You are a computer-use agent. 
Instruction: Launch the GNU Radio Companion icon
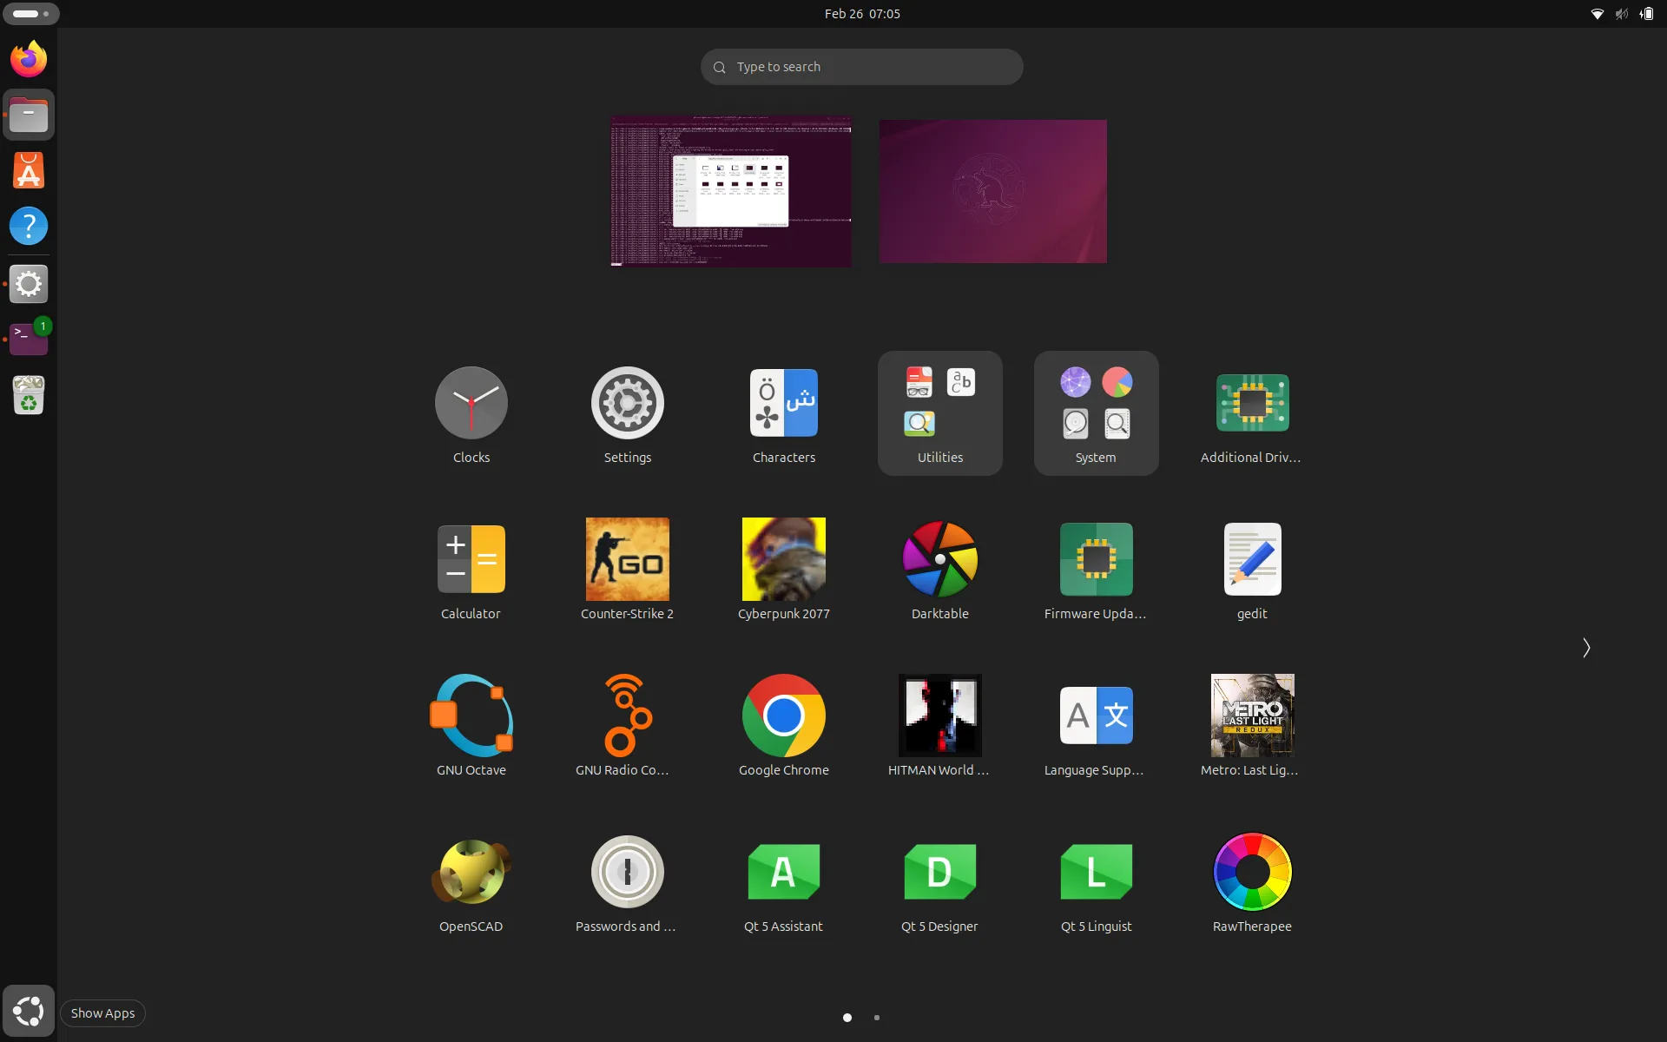627,716
